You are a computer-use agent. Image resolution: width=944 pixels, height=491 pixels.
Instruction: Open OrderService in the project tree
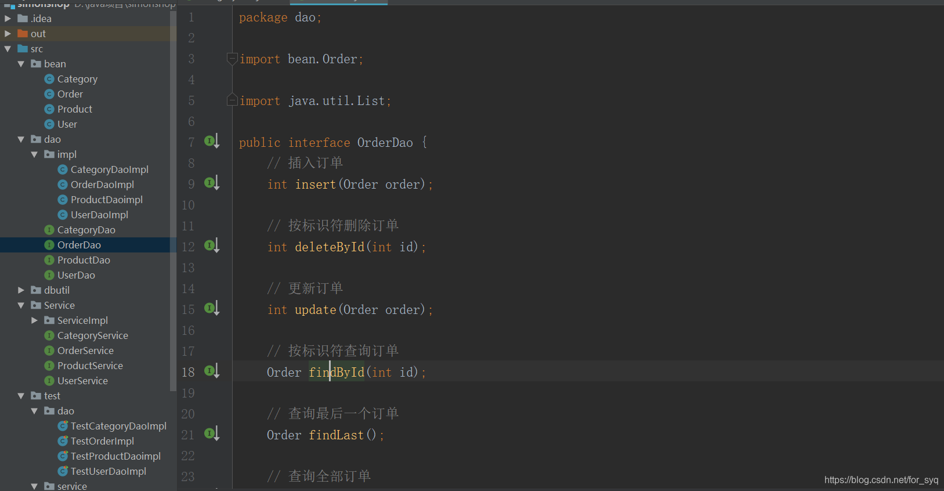pos(85,351)
